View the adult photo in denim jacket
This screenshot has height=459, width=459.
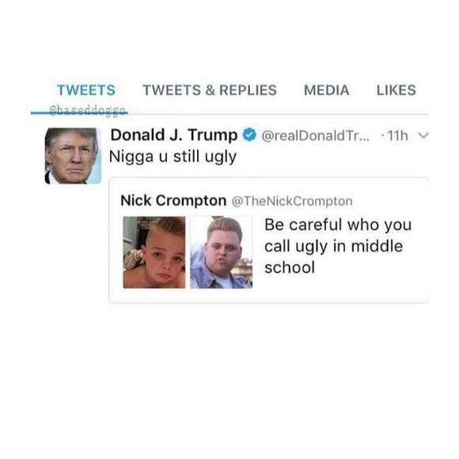[x=222, y=252]
